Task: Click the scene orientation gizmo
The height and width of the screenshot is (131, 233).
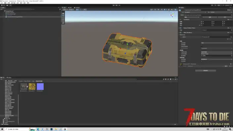Action: tap(173, 15)
